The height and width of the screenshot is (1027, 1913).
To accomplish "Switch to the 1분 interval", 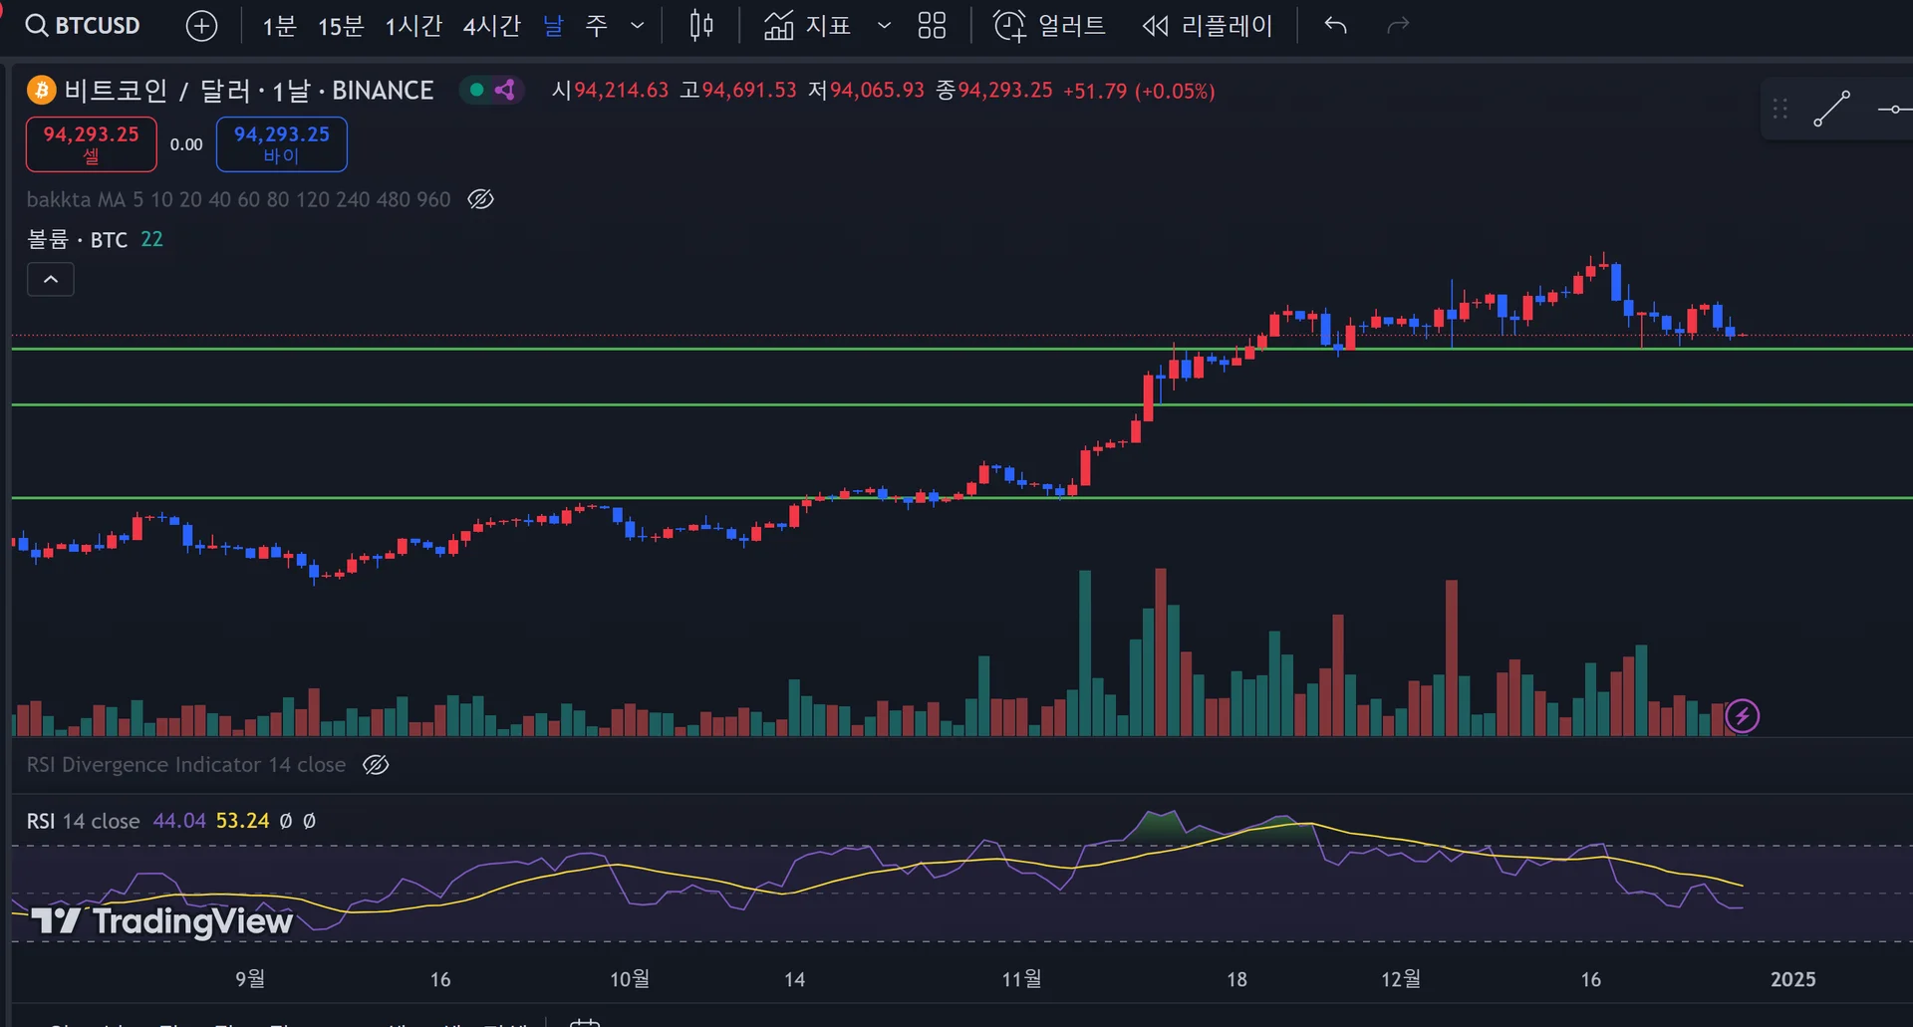I will tap(279, 26).
